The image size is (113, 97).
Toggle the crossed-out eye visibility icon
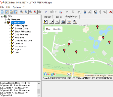click(x=69, y=22)
